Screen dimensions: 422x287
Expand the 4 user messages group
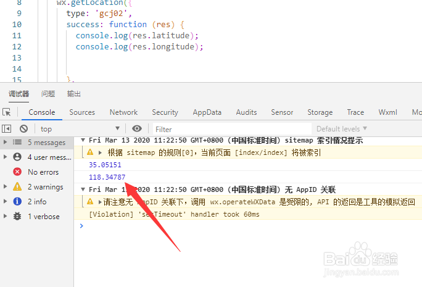pyautogui.click(x=5, y=157)
